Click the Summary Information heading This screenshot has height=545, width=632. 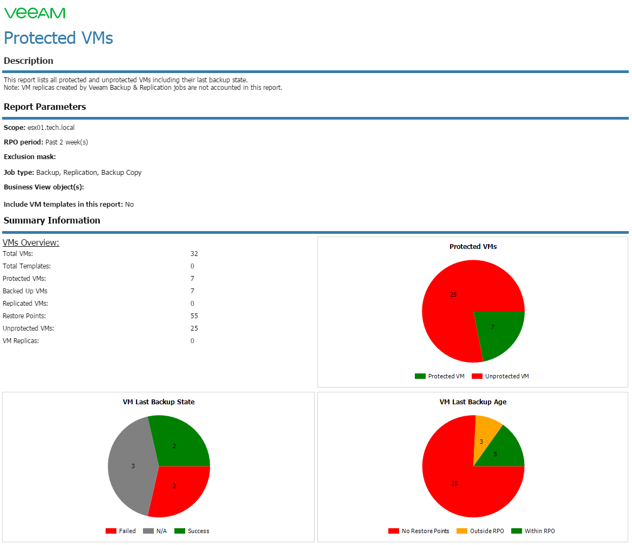52,220
